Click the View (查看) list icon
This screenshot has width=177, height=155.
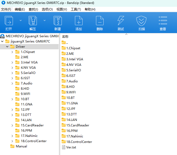(163, 20)
